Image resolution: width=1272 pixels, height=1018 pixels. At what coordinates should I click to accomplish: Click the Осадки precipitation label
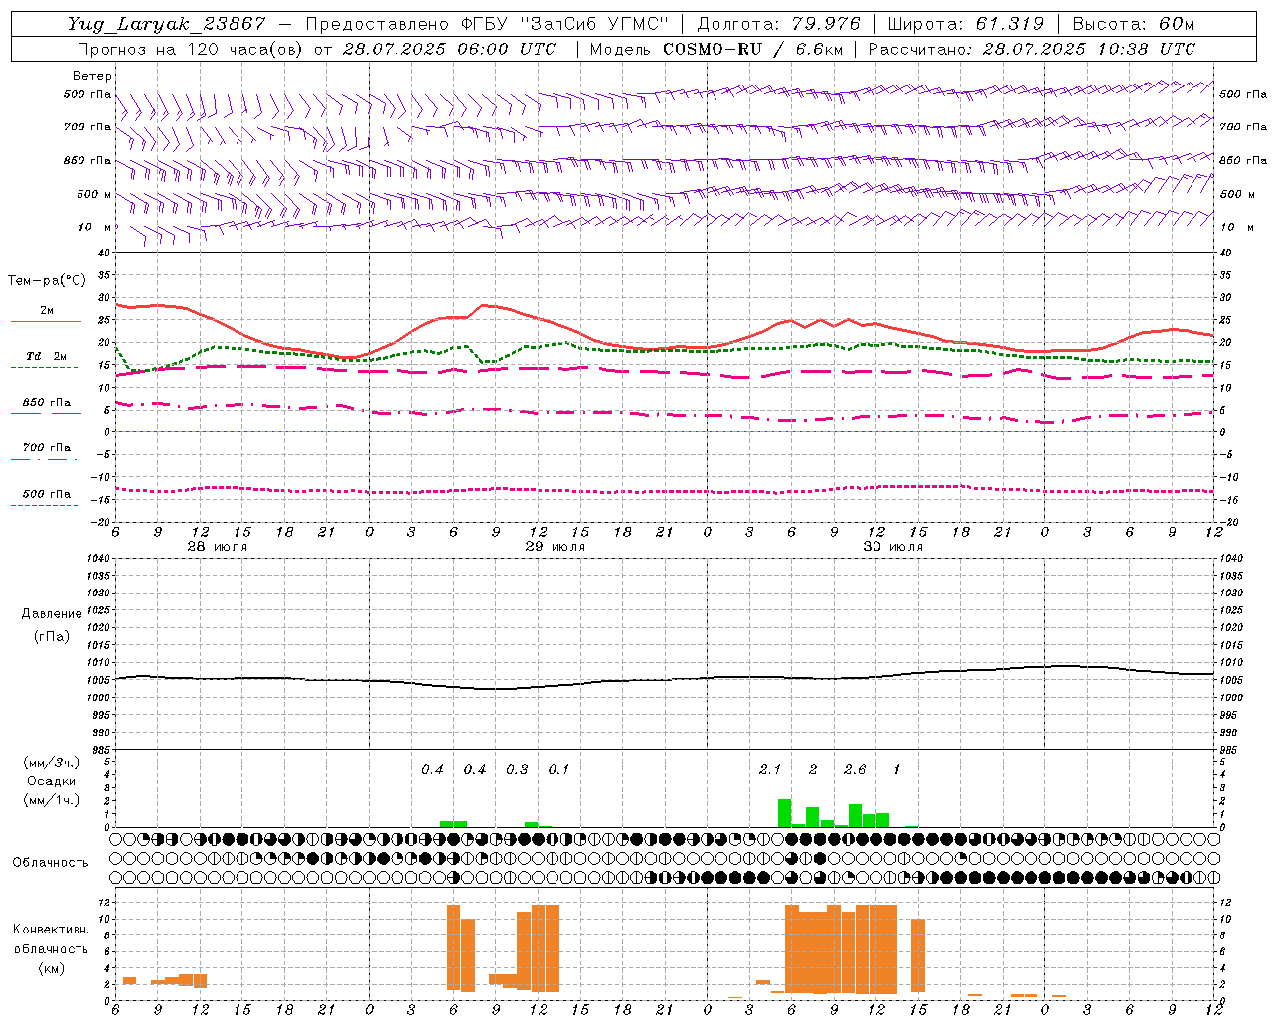coord(52,781)
